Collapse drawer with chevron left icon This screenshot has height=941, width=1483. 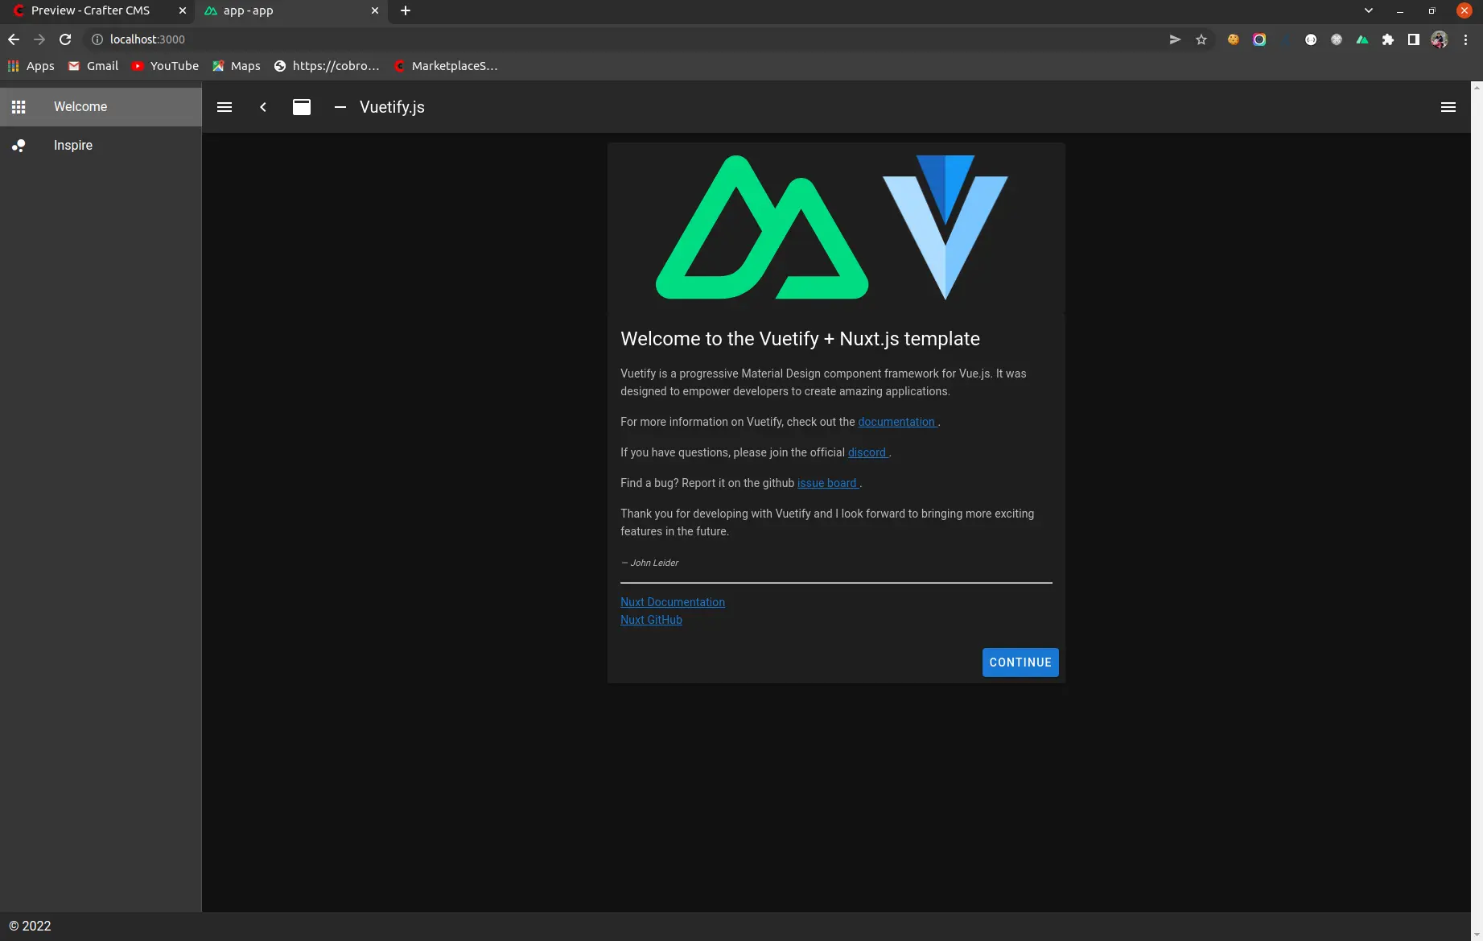(263, 107)
